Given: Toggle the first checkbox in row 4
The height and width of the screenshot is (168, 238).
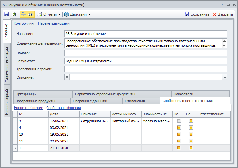Looking at the screenshot, I should point(179,128).
